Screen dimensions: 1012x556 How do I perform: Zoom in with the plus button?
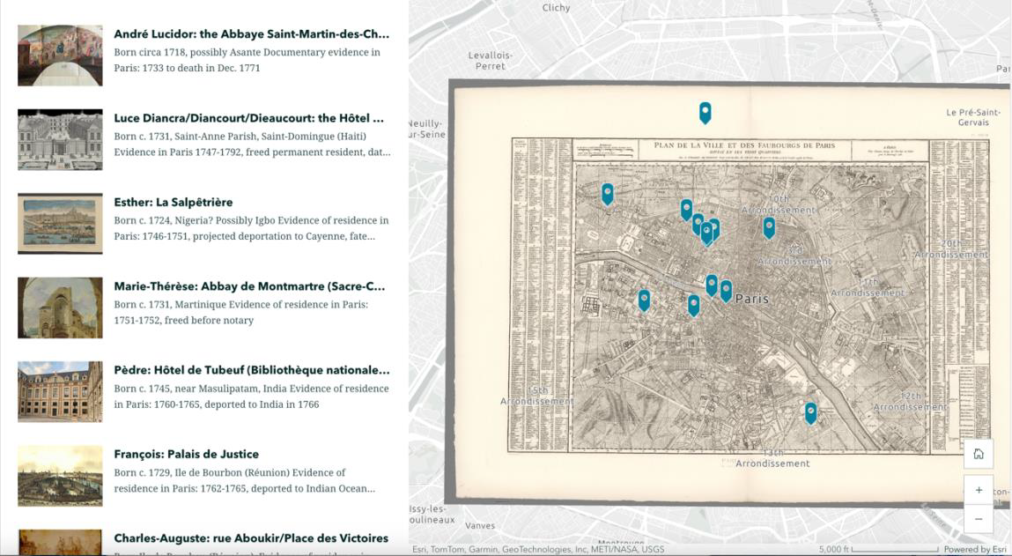pyautogui.click(x=979, y=490)
